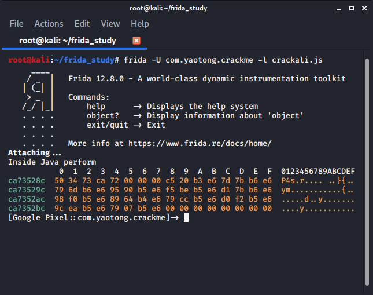Focus the cursor at the Google Pixel prompt
Image resolution: width=373 pixels, height=295 pixels.
point(186,217)
